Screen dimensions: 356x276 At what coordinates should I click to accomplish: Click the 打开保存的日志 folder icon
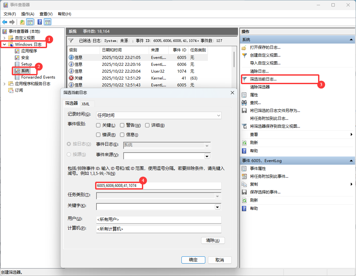(x=244, y=47)
